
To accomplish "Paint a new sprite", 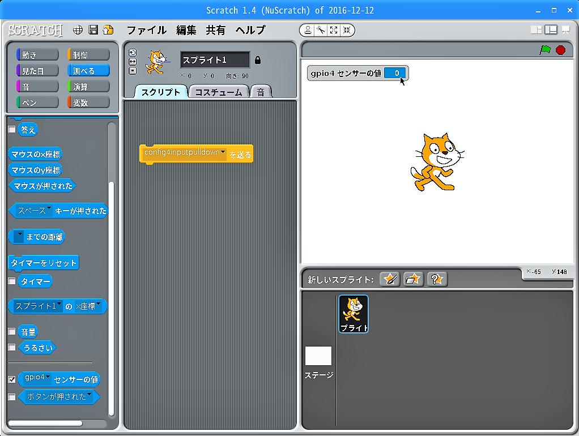I will coord(390,279).
